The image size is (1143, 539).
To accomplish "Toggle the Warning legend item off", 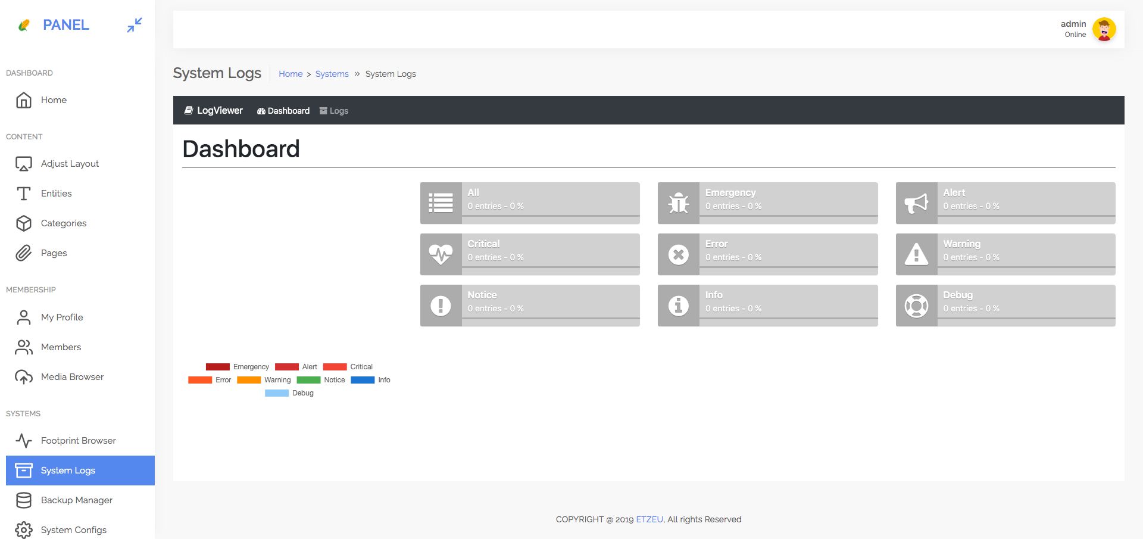I will click(x=264, y=380).
